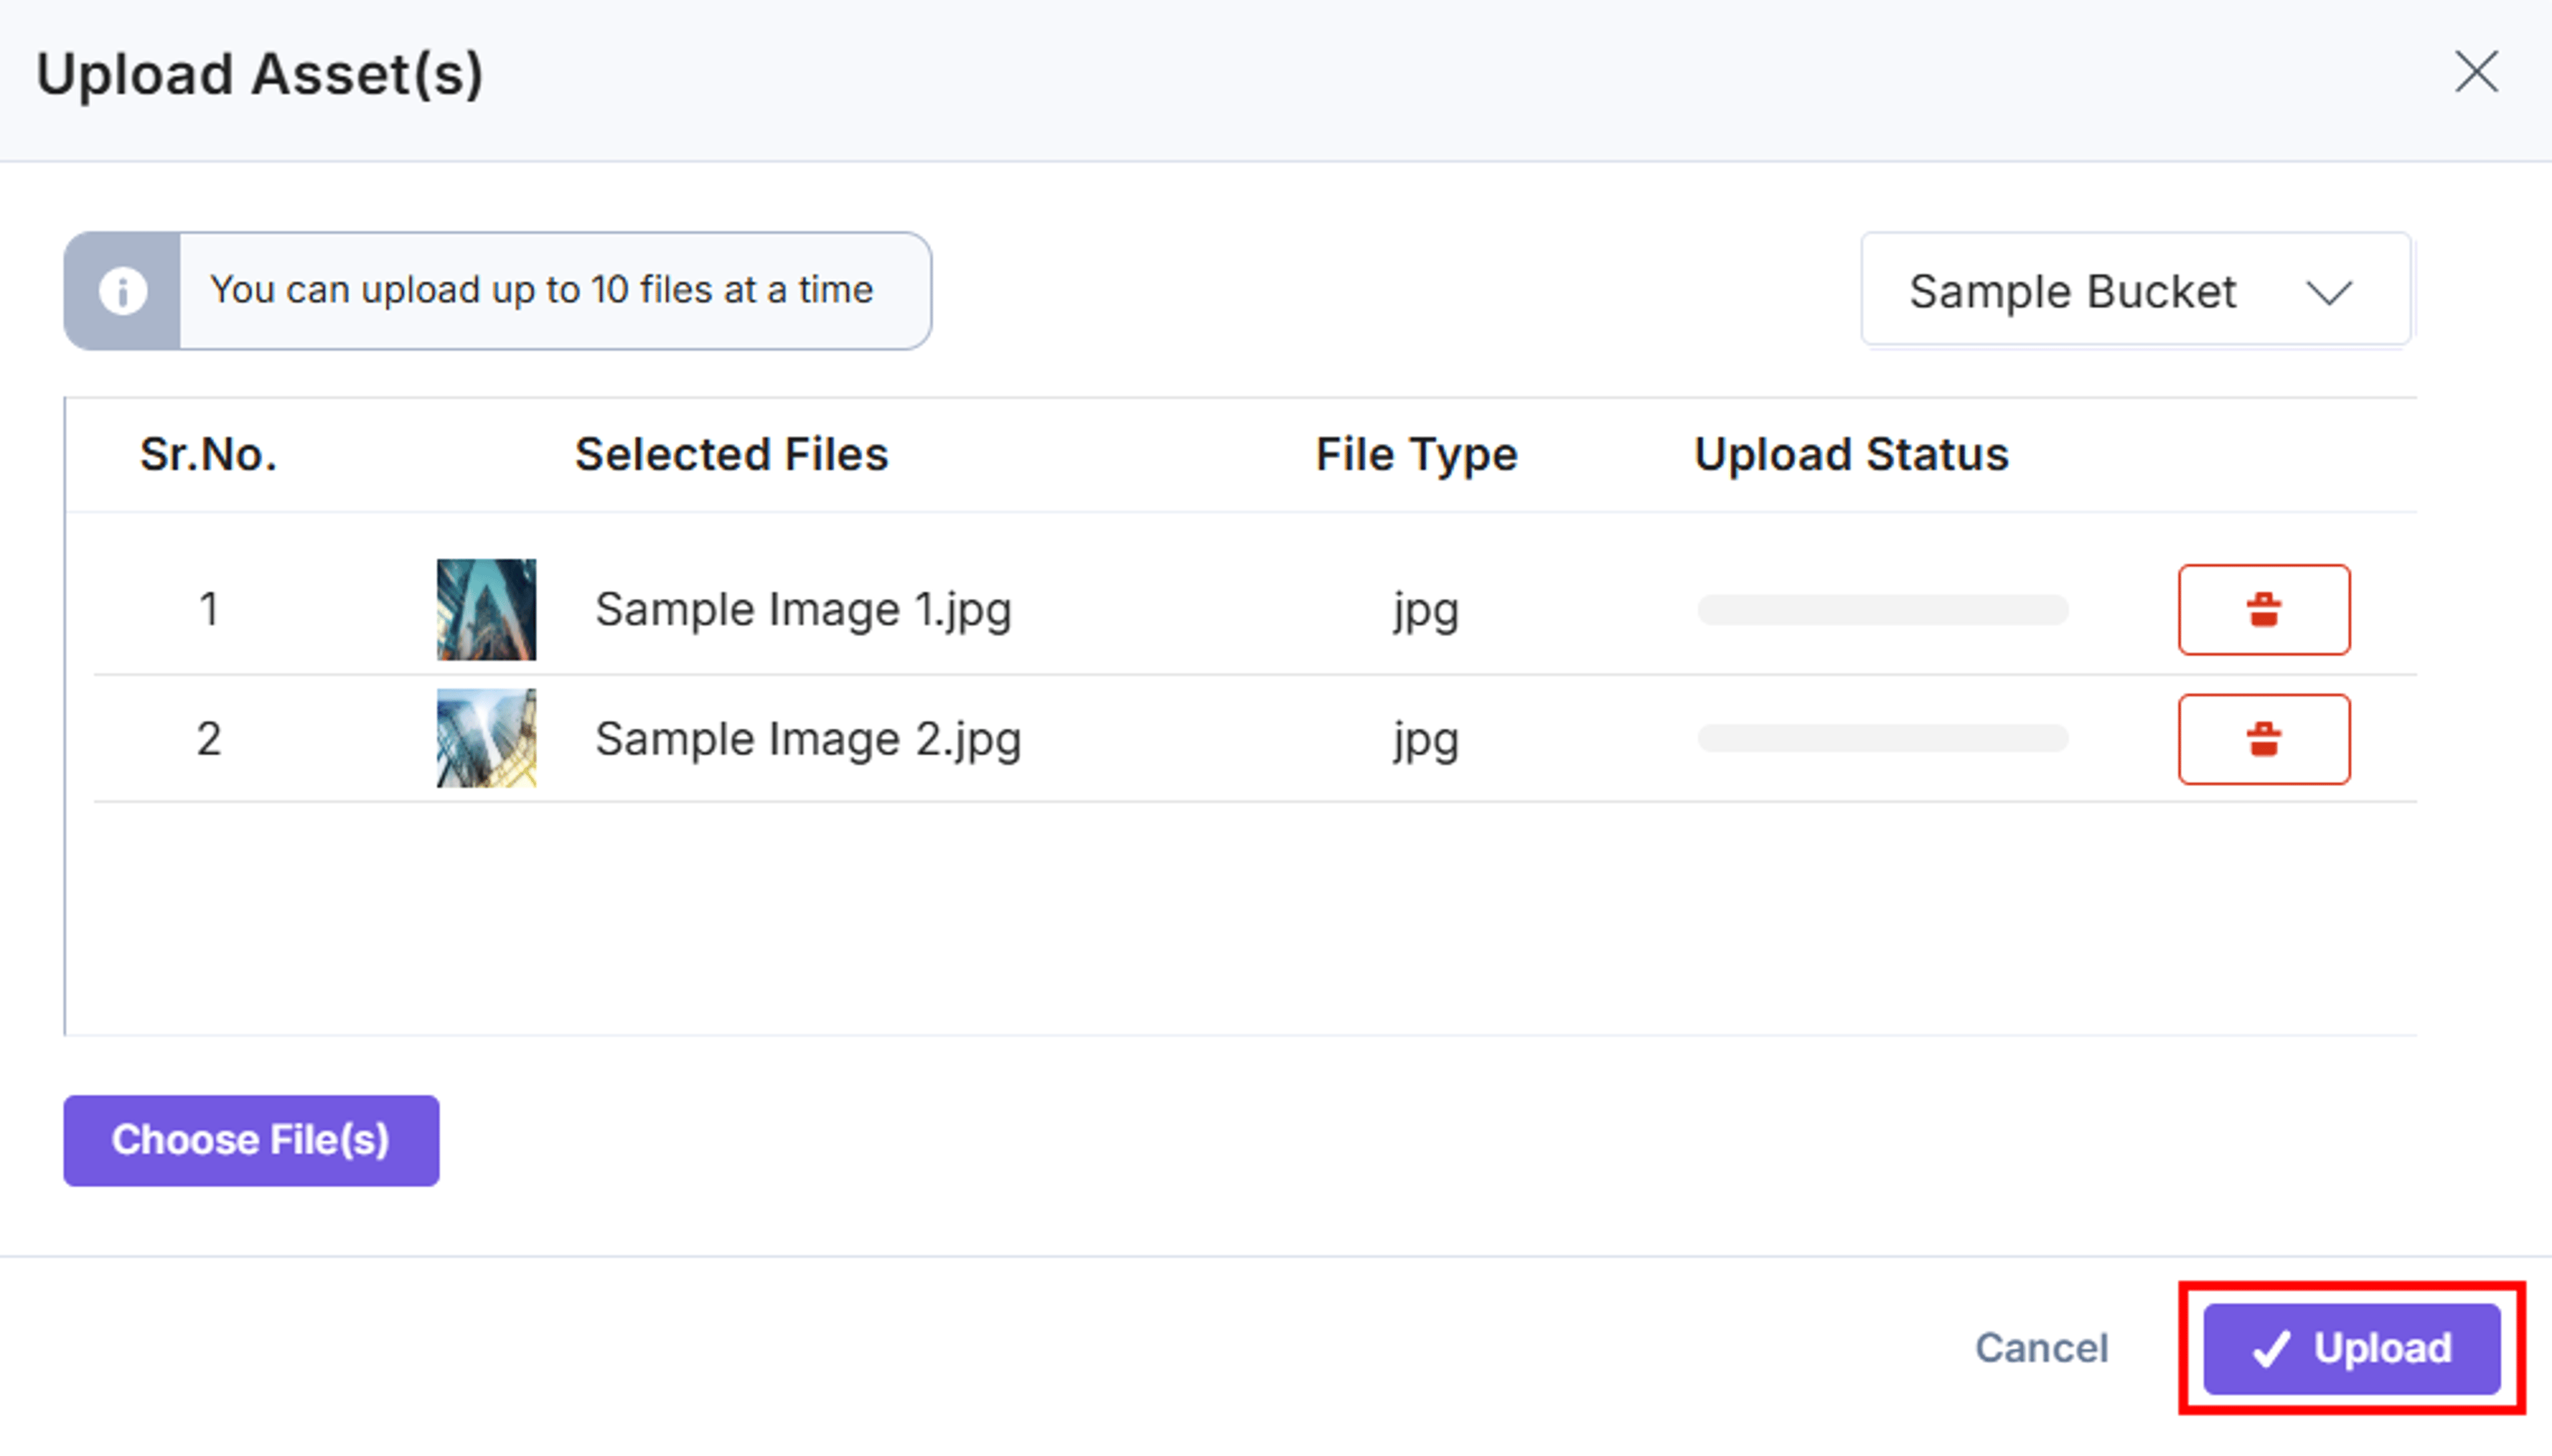Click the Selected Files column header
The height and width of the screenshot is (1456, 2552).
coord(731,455)
